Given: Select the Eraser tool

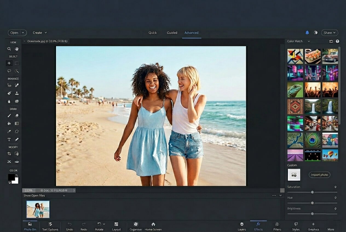Looking at the screenshot, I should (x=17, y=115).
